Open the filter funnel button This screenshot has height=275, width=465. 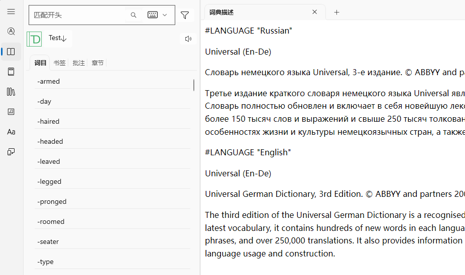pos(185,15)
